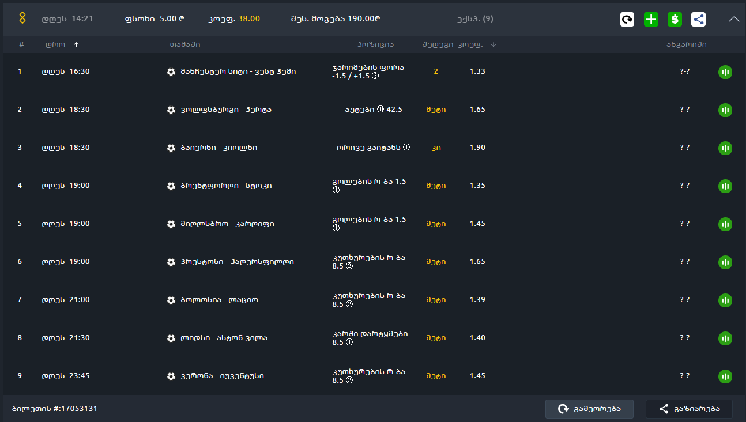Open statistics icon for ლიდსი - ასტონ ვილა
746x422 pixels.
(x=725, y=338)
